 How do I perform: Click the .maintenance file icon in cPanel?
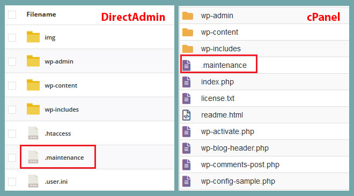[x=186, y=65]
